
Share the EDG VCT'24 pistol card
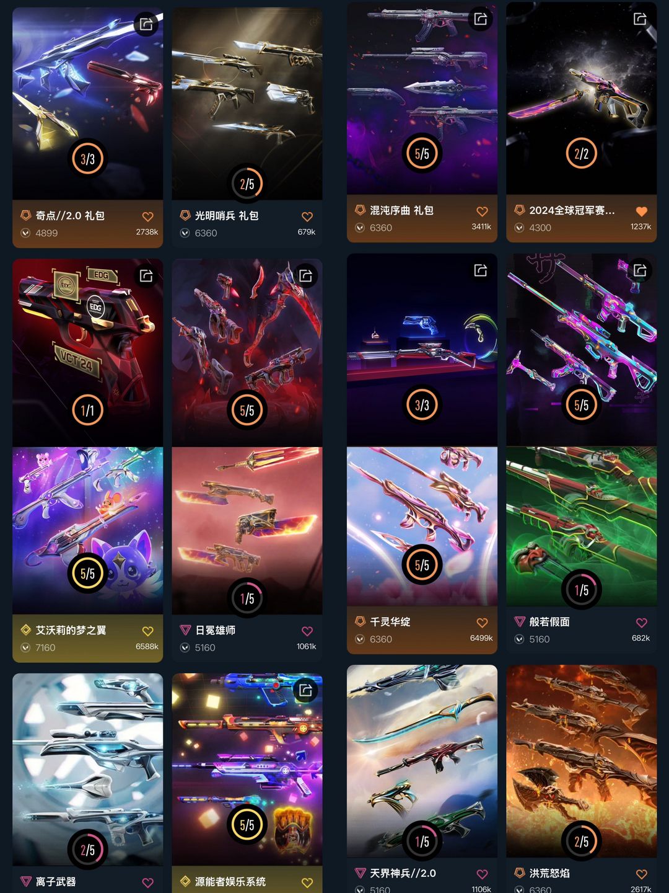(x=146, y=275)
